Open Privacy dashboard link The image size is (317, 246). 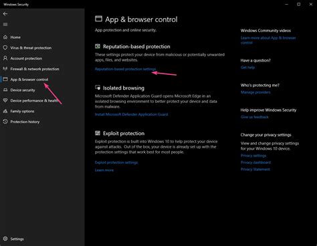point(255,162)
